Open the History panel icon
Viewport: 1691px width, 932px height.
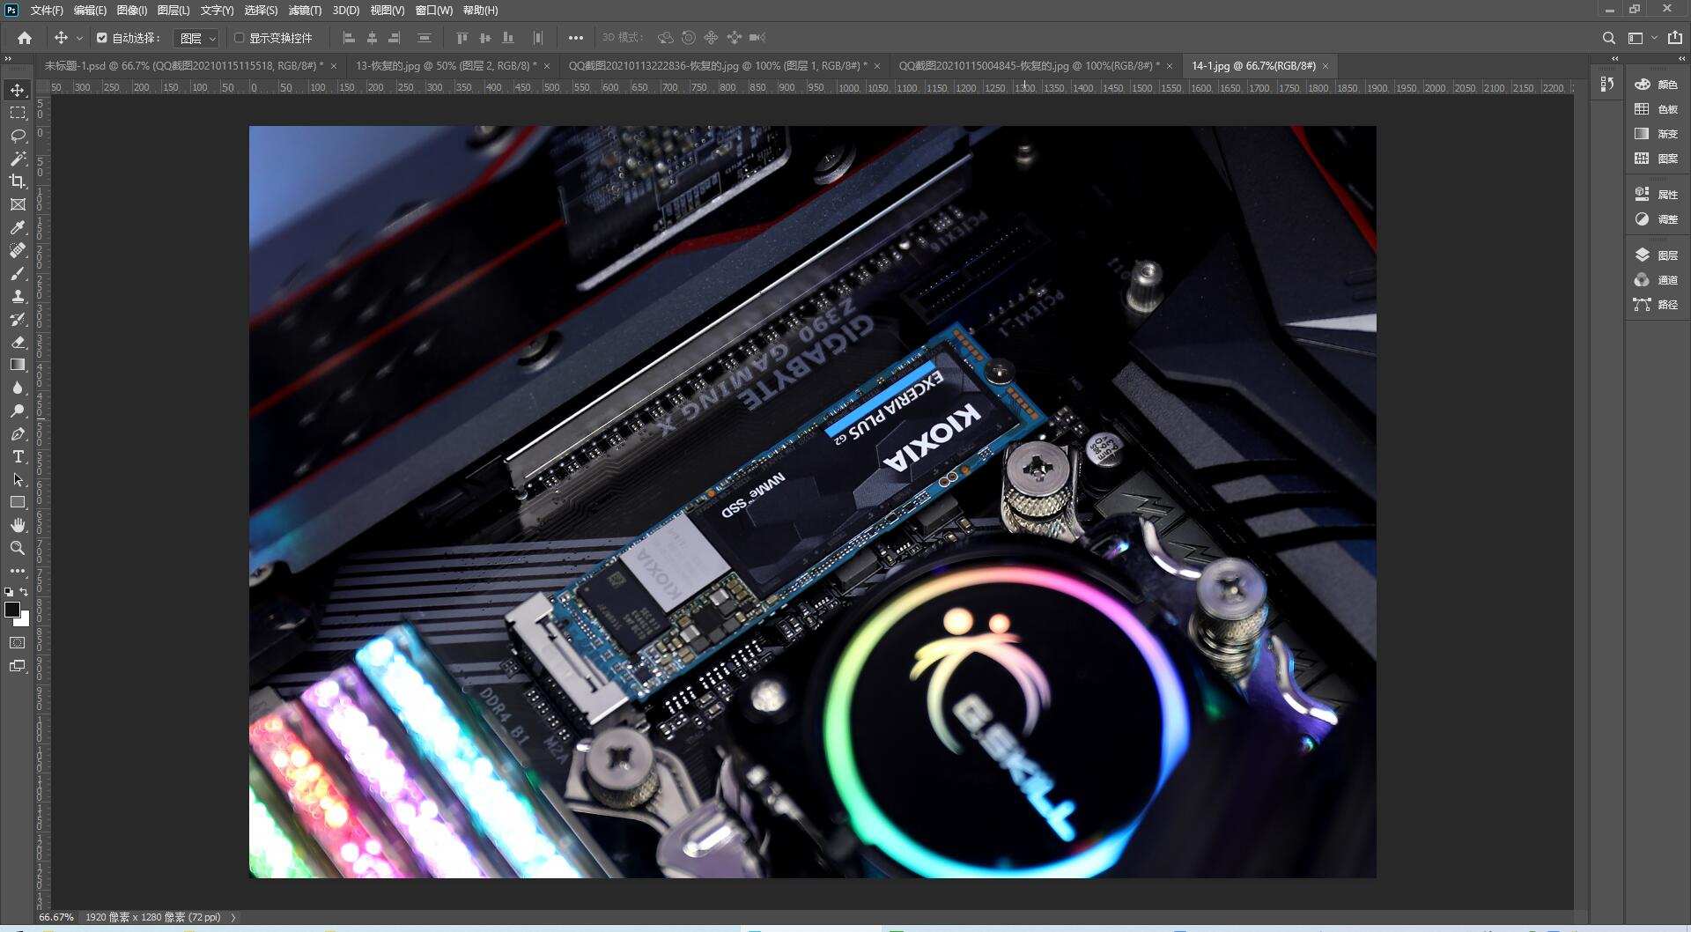click(x=1607, y=84)
